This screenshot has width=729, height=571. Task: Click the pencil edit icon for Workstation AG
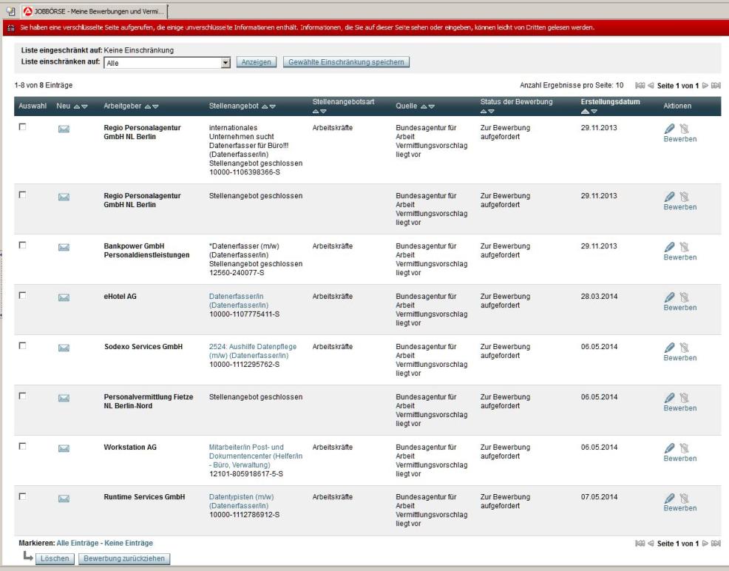(x=669, y=448)
